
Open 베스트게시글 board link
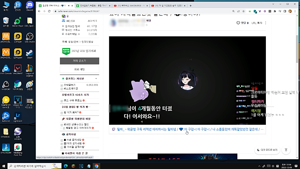point(71,89)
